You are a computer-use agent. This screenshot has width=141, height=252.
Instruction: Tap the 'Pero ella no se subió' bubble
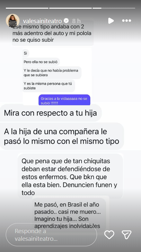(x=41, y=62)
